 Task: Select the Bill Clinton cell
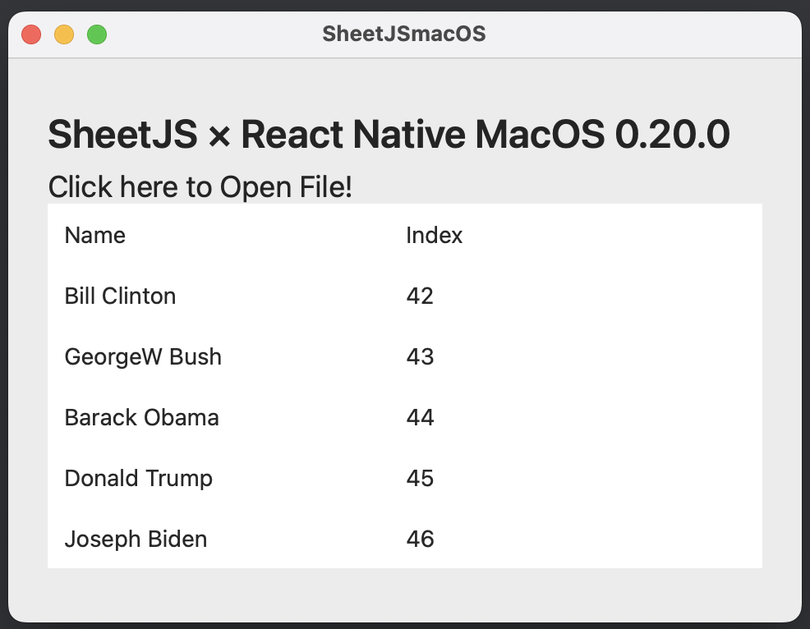coord(120,296)
